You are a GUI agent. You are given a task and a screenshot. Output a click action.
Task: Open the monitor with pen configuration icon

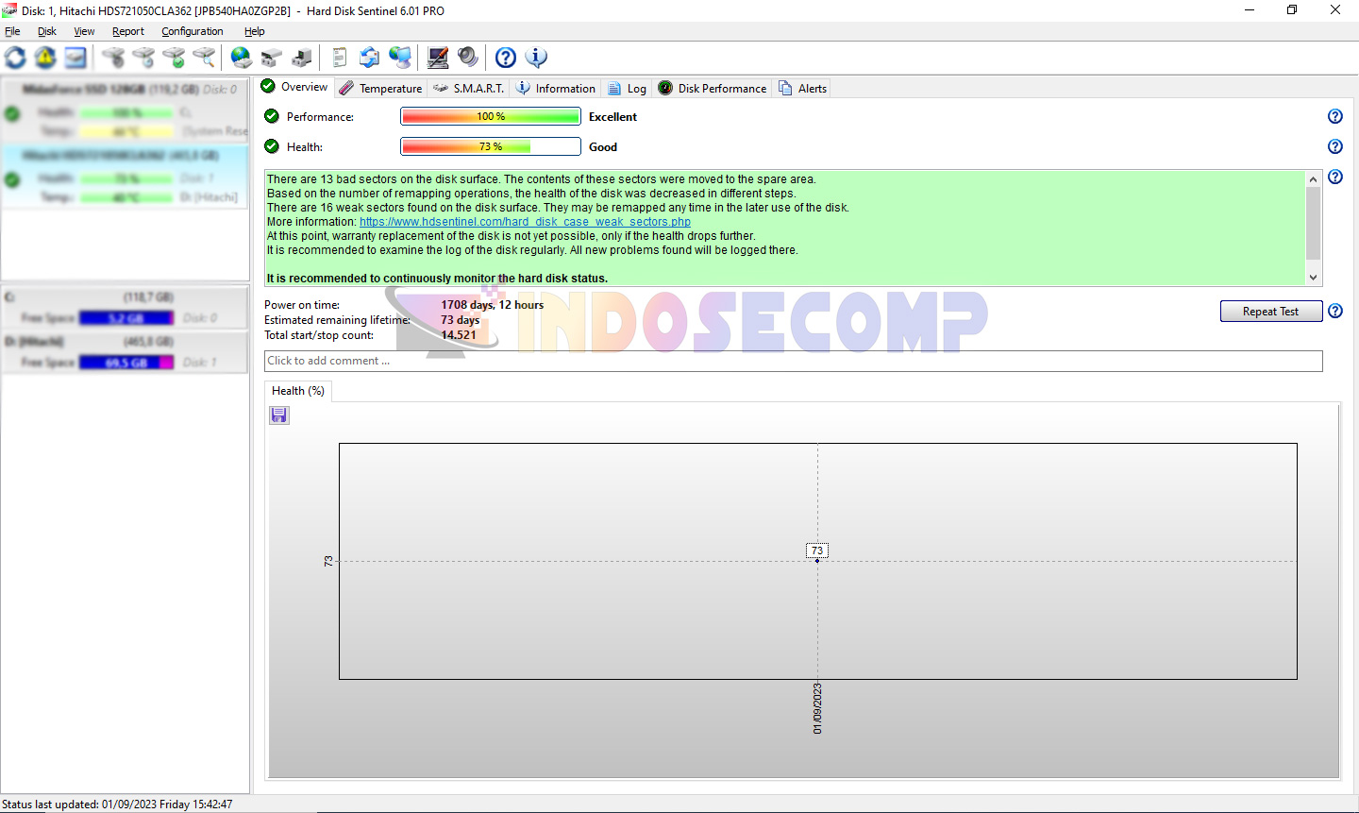click(438, 58)
